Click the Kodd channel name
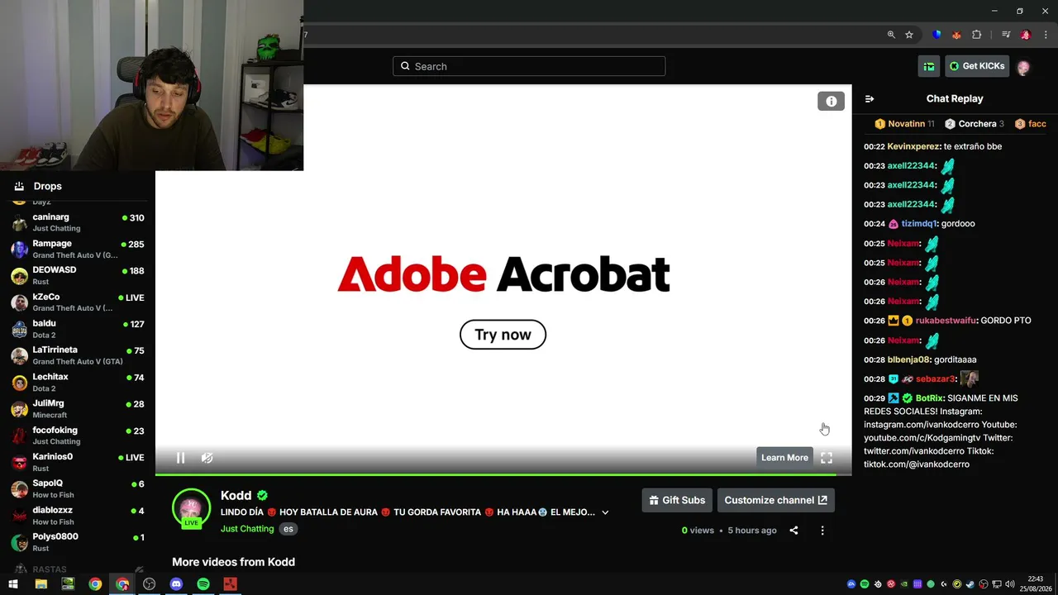The height and width of the screenshot is (595, 1058). [236, 495]
